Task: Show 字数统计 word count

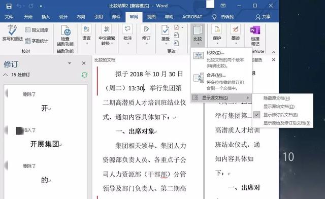Action: [x=37, y=41]
